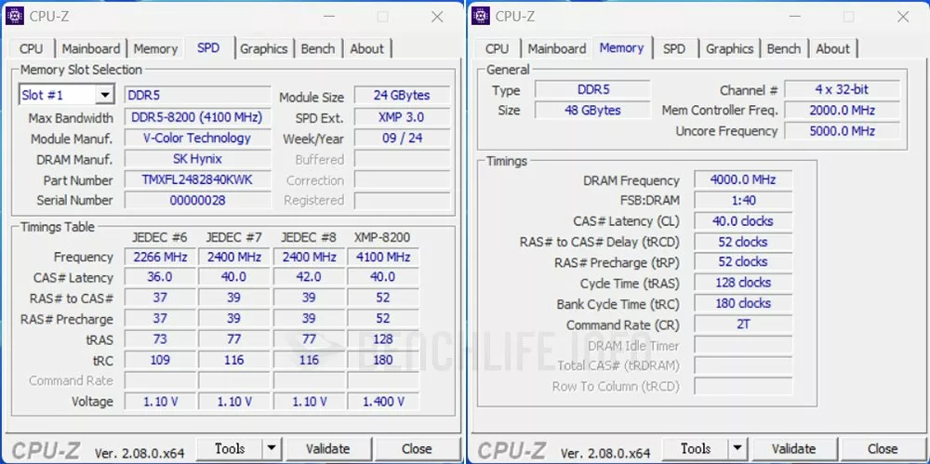Click the Max Bandwidth field DDR5-8200 (4100 MHz)
Screen dimensions: 930x464
[x=197, y=117]
